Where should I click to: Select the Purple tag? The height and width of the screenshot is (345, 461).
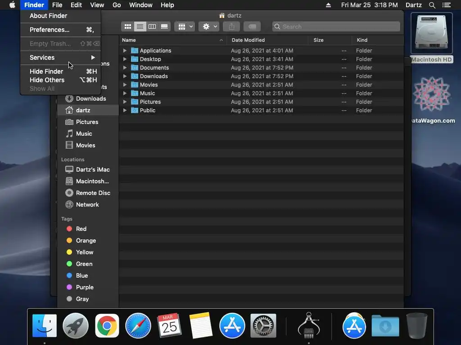tap(89, 287)
